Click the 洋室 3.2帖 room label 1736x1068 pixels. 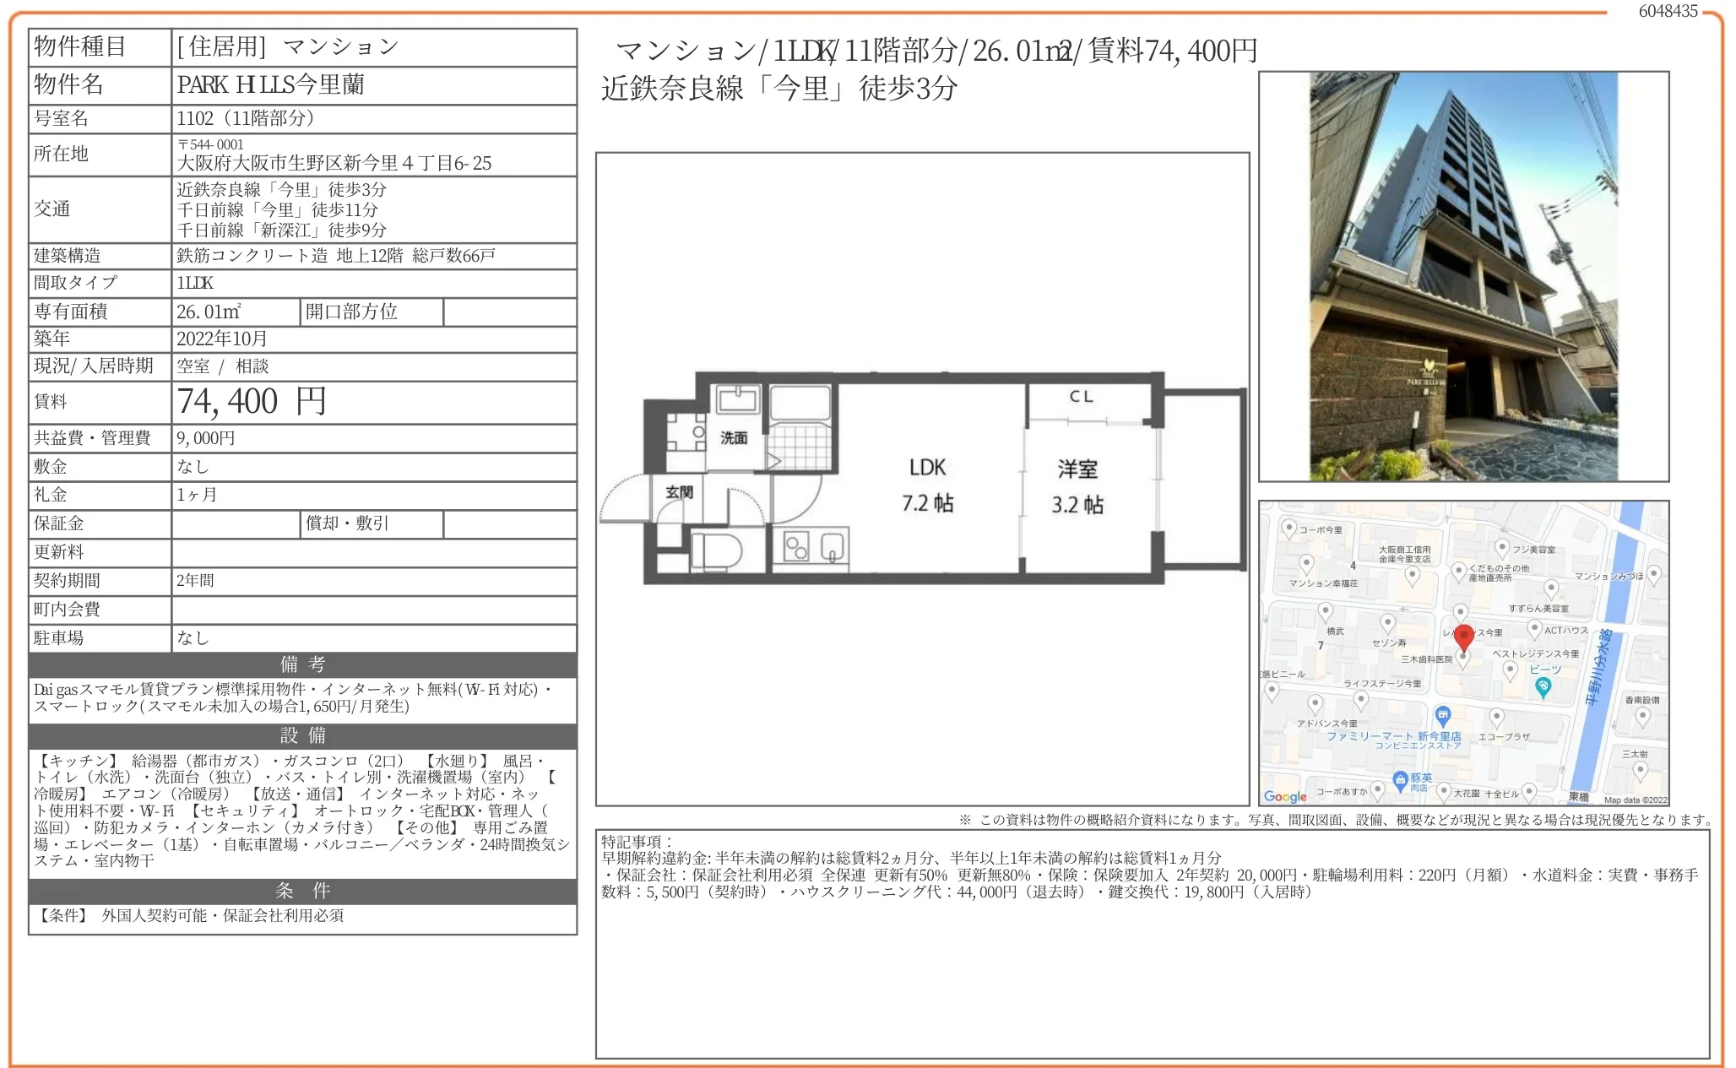pos(1077,487)
